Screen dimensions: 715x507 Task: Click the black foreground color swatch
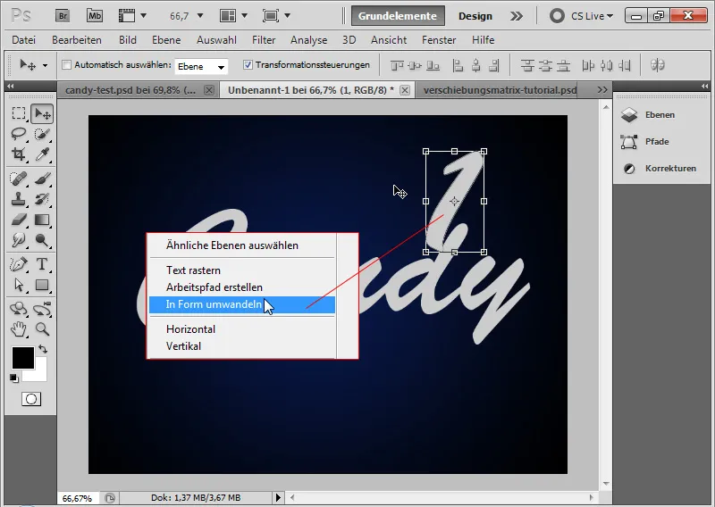click(x=23, y=358)
